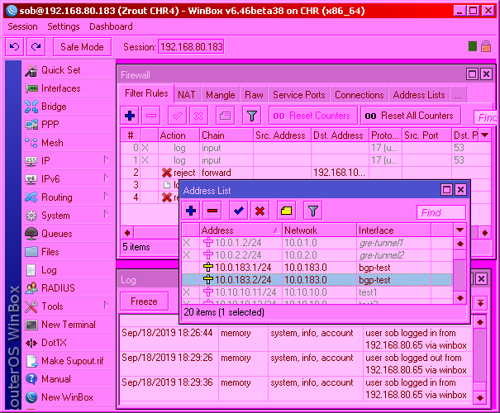Viewport: 500px width, 413px height.
Task: Select the 10.0.183.1/24 address row
Action: coord(317,268)
